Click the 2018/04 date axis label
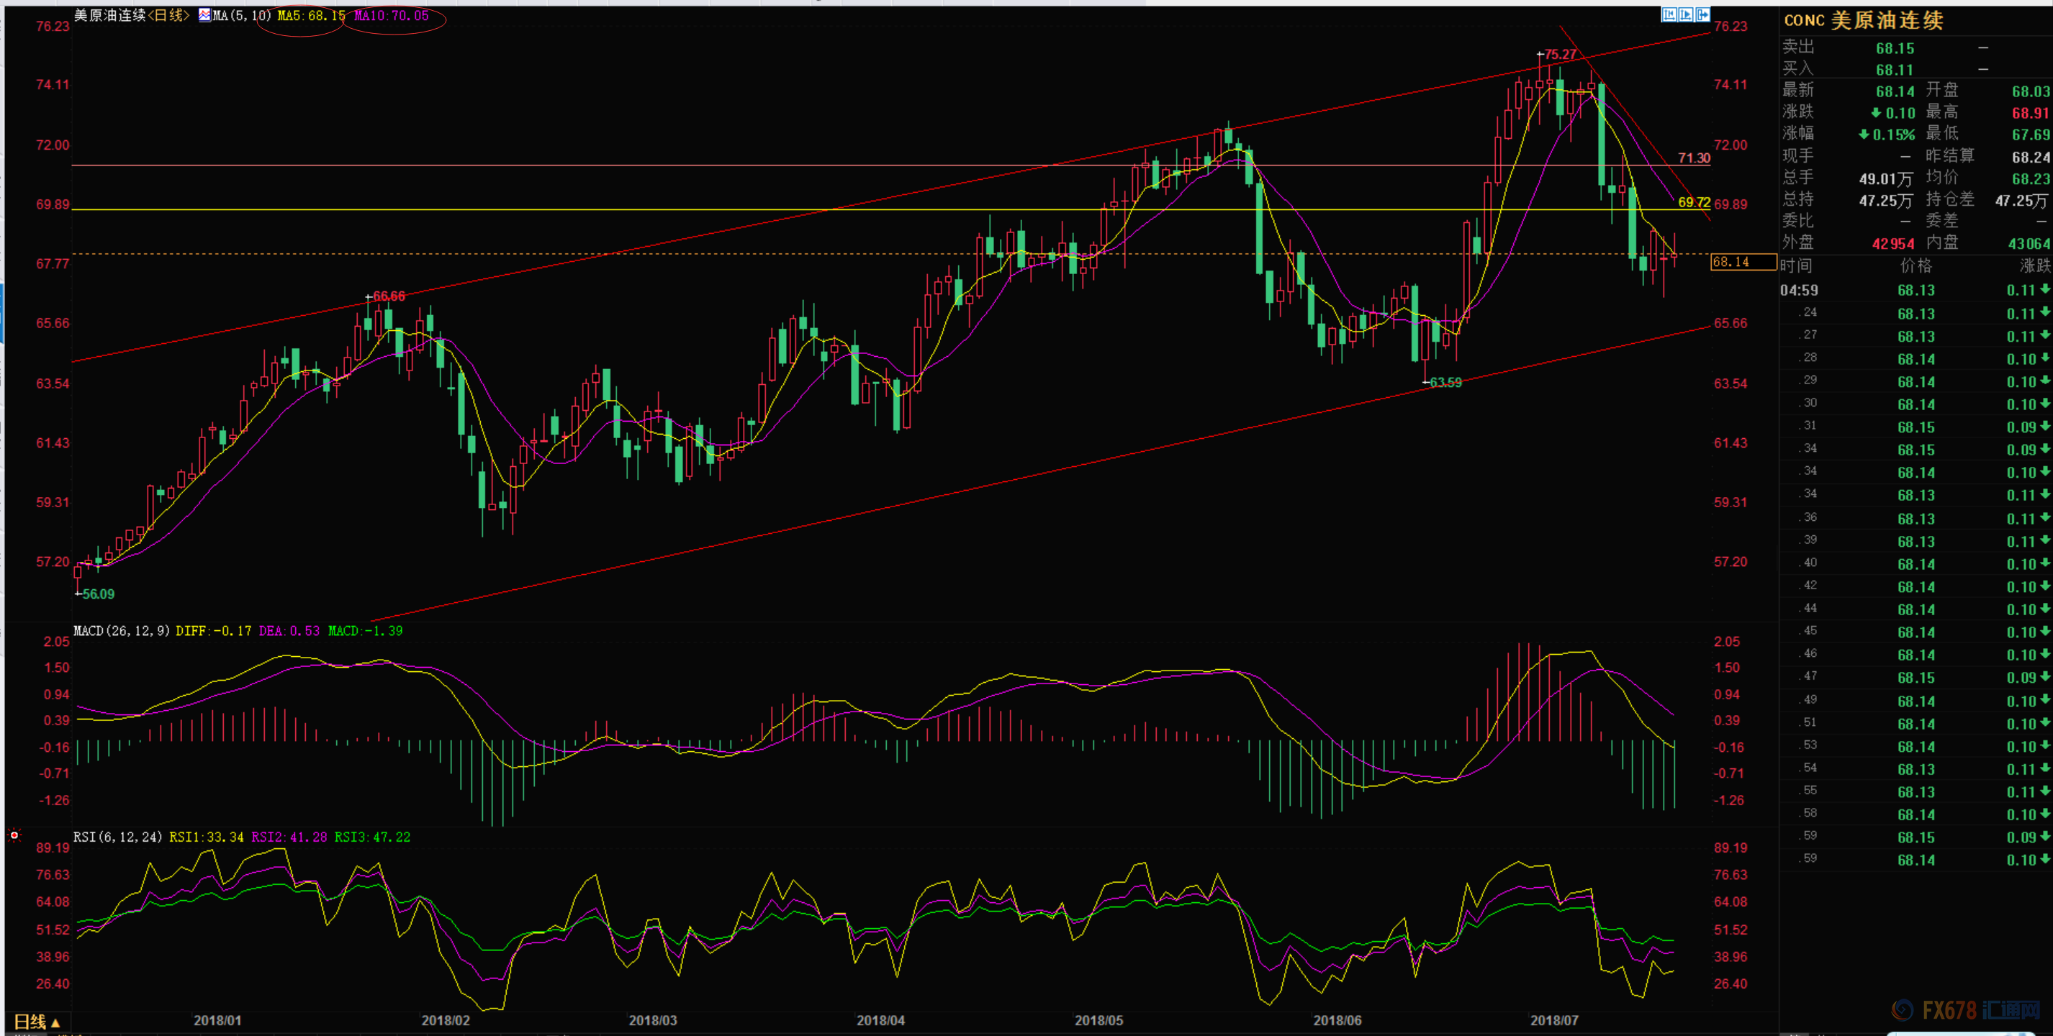Viewport: 2053px width, 1036px height. (880, 1020)
